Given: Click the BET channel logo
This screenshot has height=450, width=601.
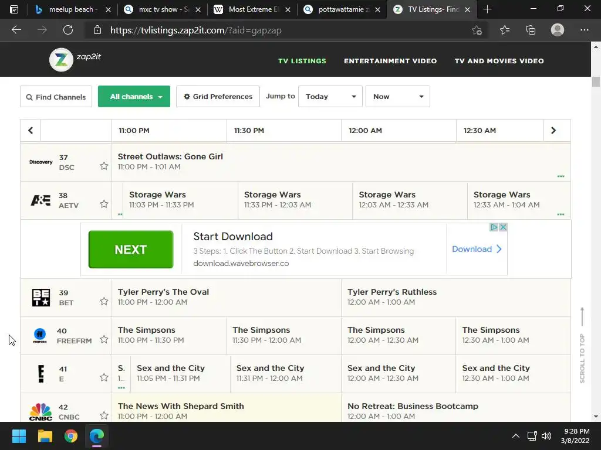Looking at the screenshot, I should pos(40,297).
